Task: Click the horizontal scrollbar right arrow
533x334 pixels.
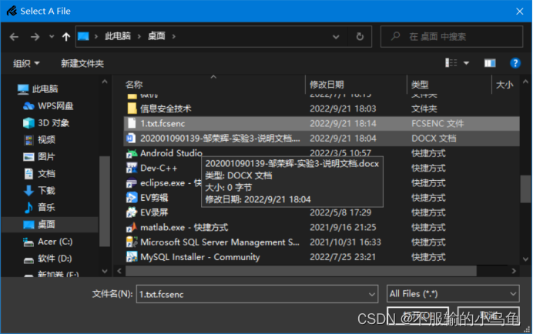Action: click(514, 271)
